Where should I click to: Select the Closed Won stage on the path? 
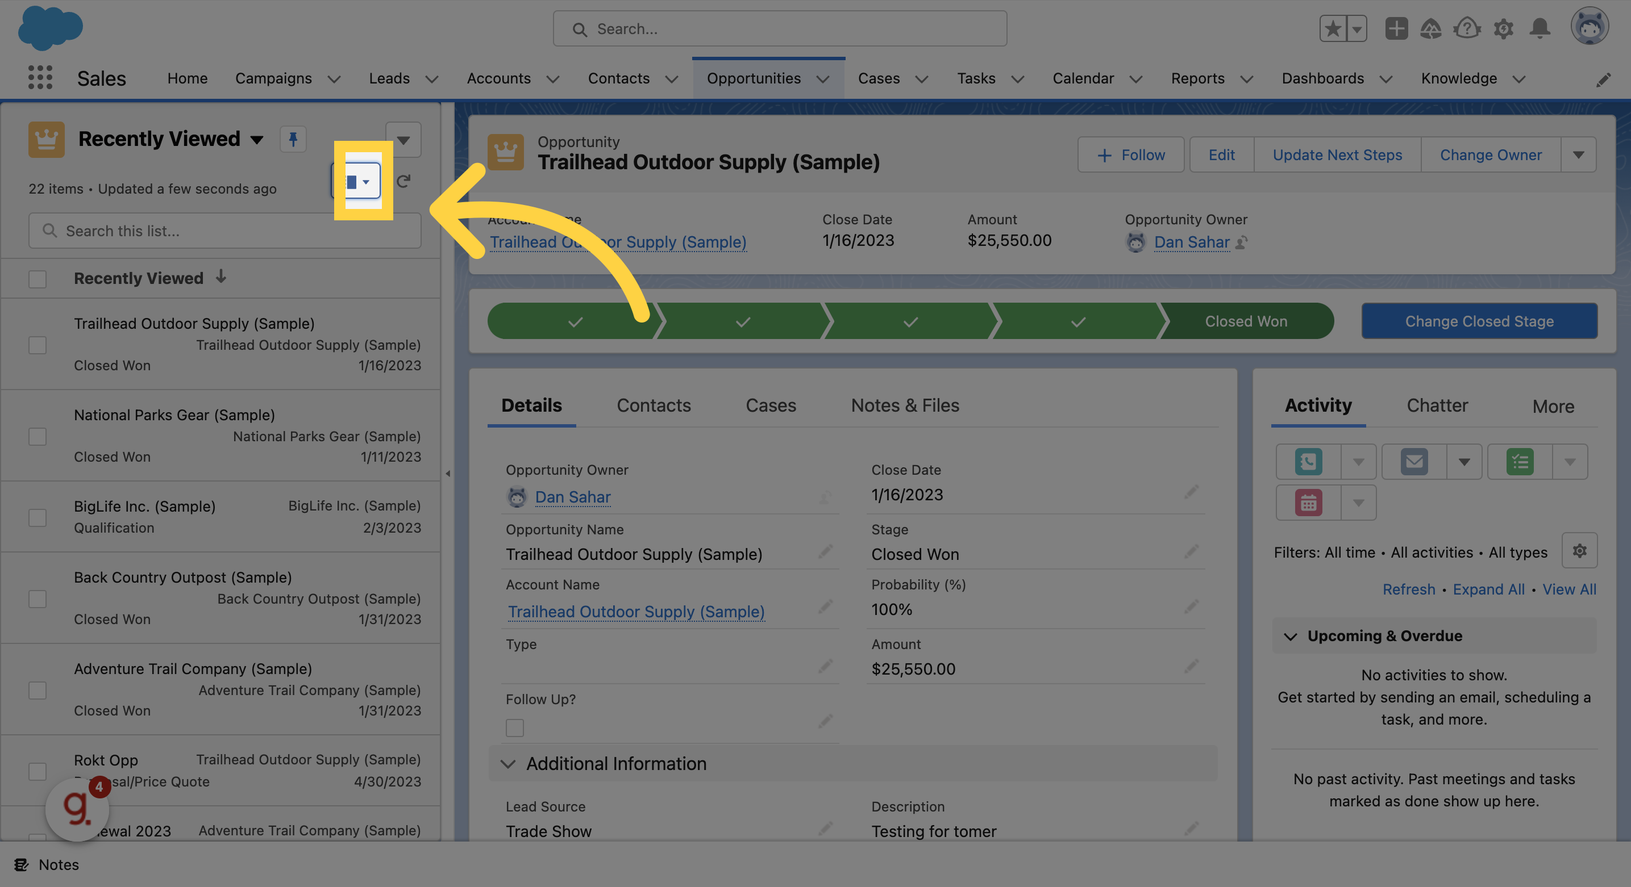tap(1246, 321)
